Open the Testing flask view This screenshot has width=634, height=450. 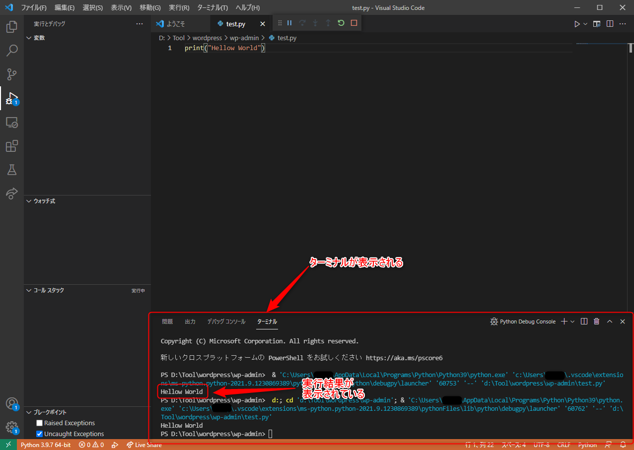(12, 170)
